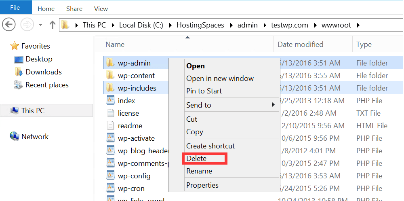Click the wp-admin folder icon
This screenshot has height=201, width=404.
[110, 63]
